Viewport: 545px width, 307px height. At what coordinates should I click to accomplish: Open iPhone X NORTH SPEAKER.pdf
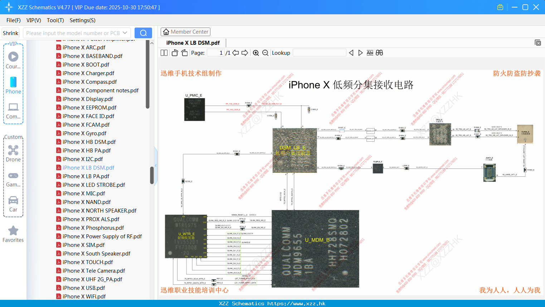coord(99,211)
